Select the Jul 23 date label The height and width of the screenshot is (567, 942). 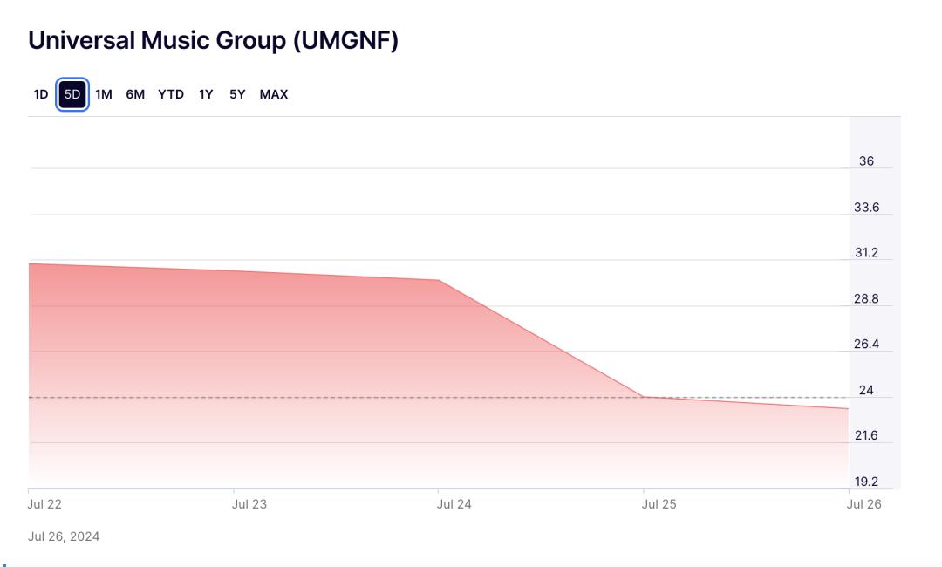tap(249, 503)
